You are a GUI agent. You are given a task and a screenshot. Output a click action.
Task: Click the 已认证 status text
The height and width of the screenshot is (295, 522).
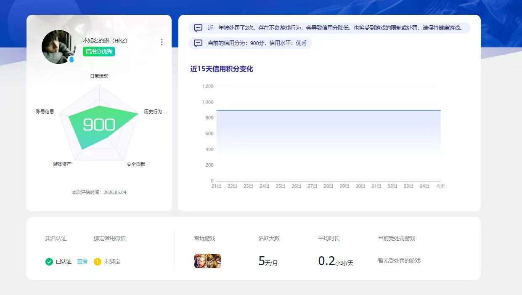click(64, 261)
